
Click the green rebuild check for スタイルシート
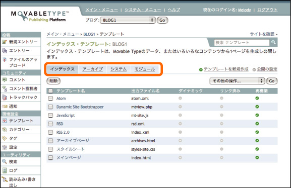click(257, 149)
